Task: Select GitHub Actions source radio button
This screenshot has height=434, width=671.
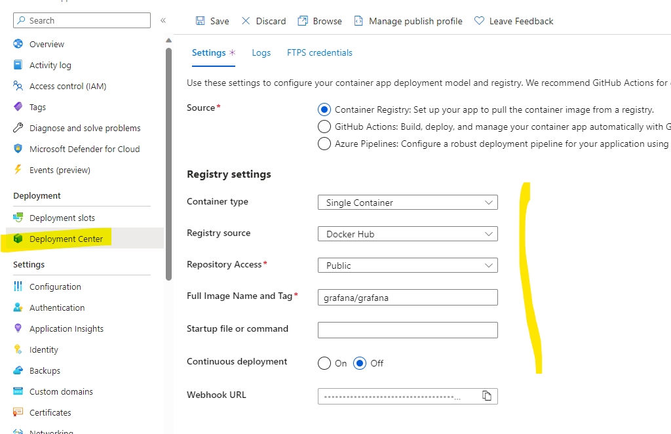Action: [x=324, y=127]
